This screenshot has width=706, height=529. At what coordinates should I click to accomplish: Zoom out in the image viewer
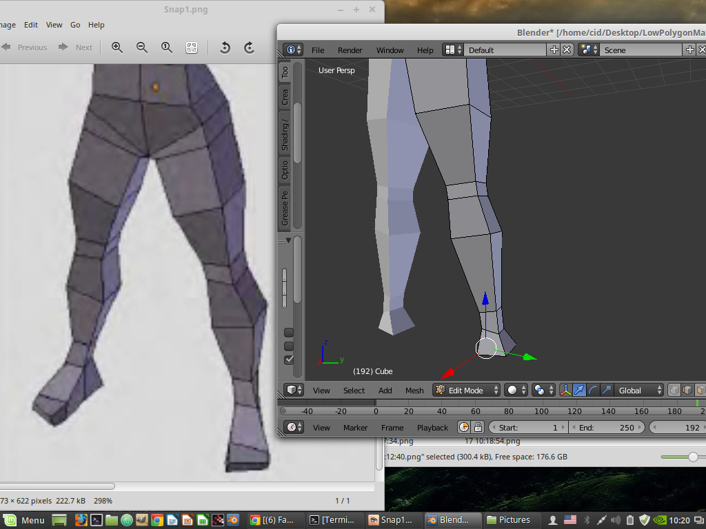142,48
